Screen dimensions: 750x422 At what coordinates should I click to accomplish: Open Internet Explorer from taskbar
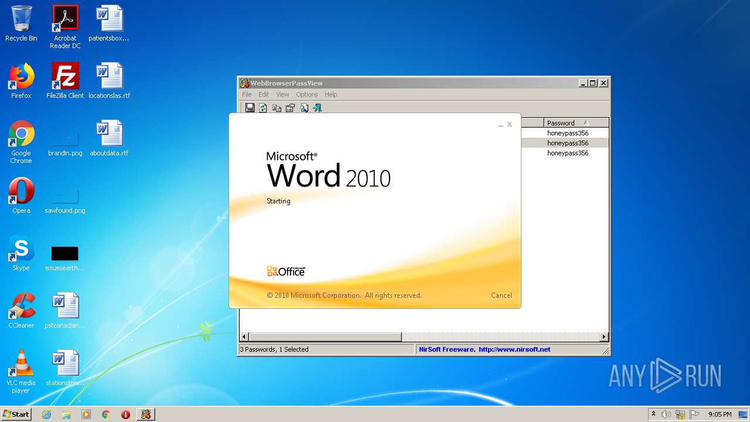pyautogui.click(x=46, y=414)
